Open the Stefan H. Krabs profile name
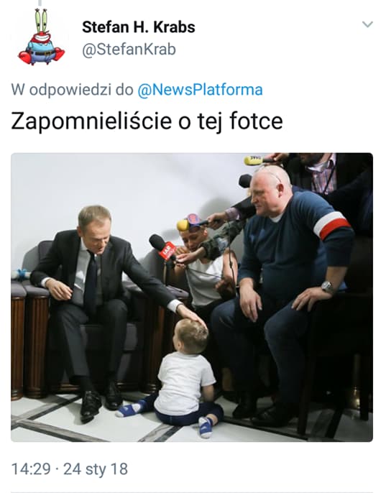 pos(139,27)
